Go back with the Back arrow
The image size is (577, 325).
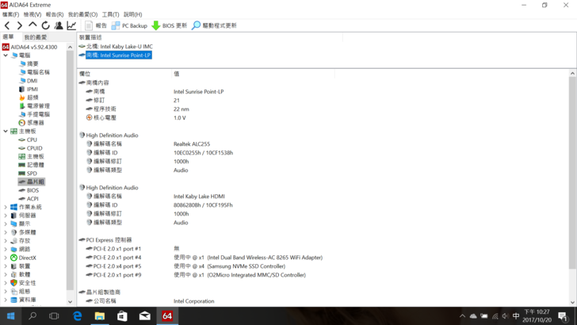pyautogui.click(x=7, y=25)
